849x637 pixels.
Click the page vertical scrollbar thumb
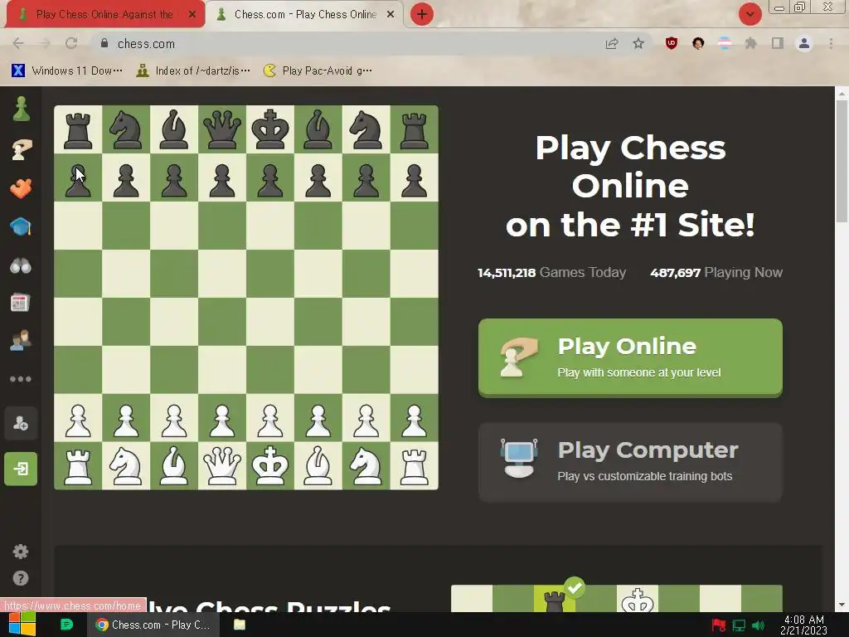coord(842,161)
